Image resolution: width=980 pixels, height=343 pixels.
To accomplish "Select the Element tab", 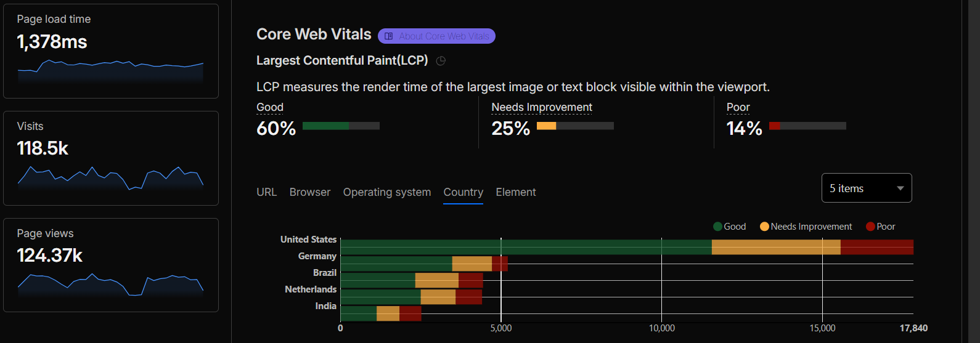I will pyautogui.click(x=516, y=192).
